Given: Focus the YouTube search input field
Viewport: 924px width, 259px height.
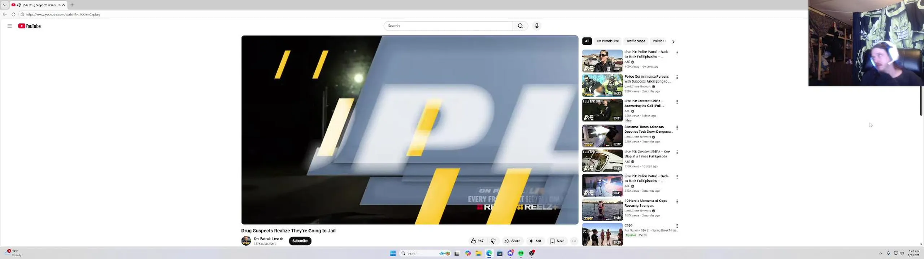Looking at the screenshot, I should pyautogui.click(x=448, y=26).
